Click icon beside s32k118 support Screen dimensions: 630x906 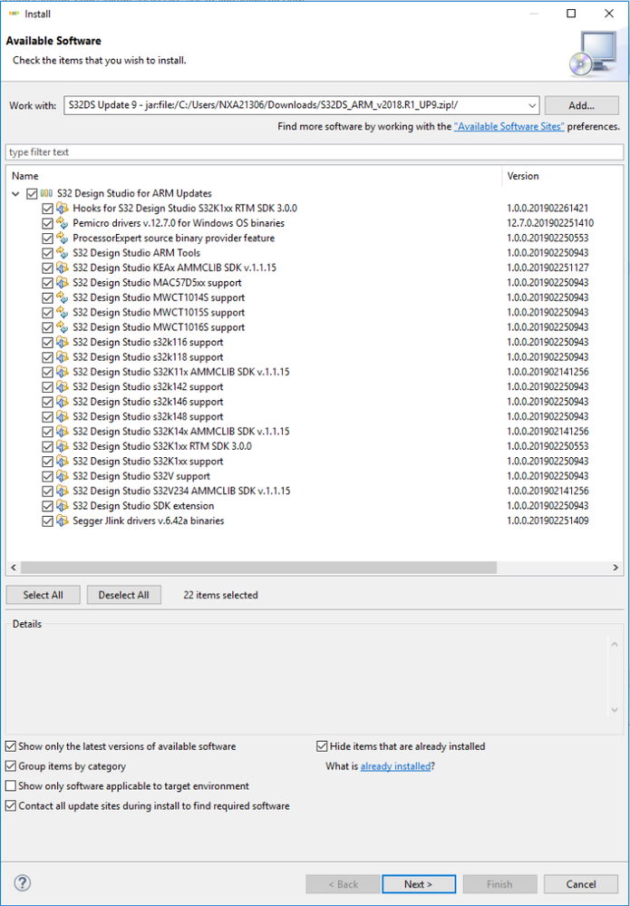pyautogui.click(x=63, y=357)
